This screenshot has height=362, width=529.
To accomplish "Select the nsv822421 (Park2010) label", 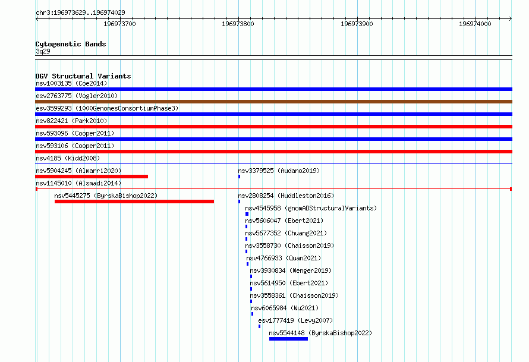I will (x=71, y=121).
